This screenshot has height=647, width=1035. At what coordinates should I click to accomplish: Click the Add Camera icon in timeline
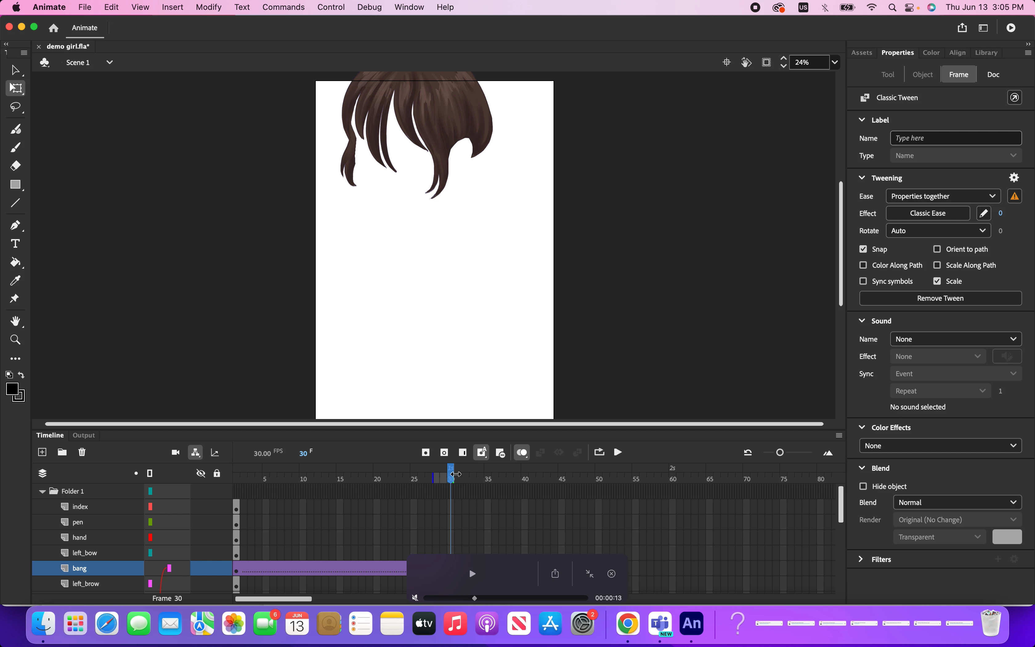pos(175,452)
